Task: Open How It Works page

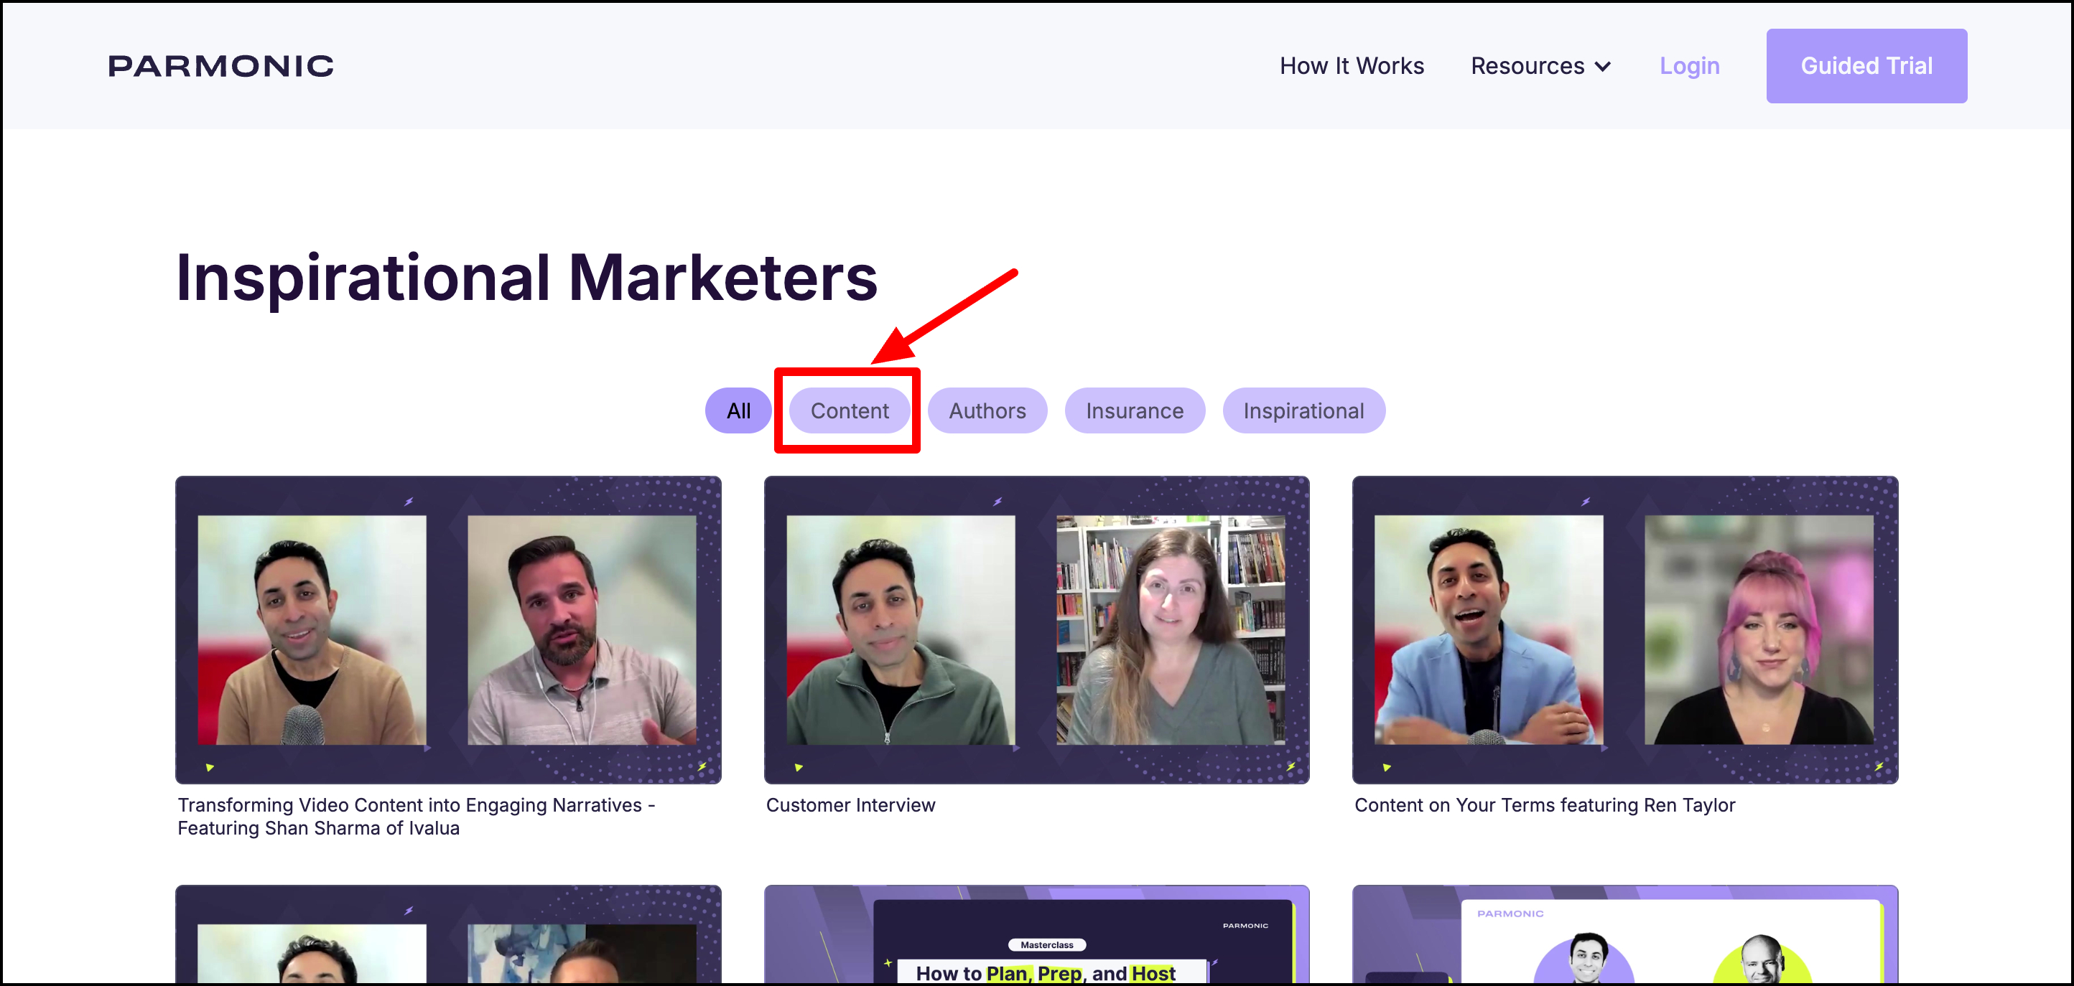Action: point(1351,66)
